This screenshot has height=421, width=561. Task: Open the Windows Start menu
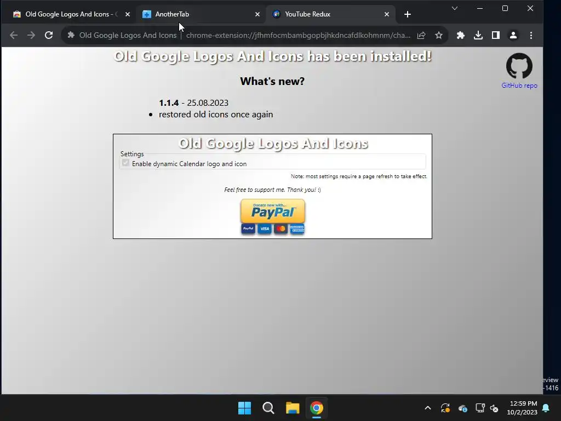pos(245,408)
